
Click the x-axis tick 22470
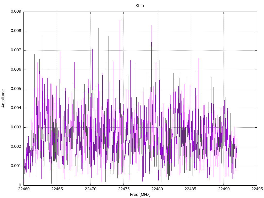90,189
